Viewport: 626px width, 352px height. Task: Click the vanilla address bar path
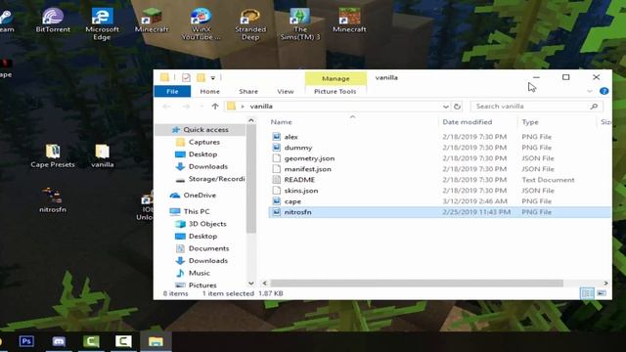click(x=261, y=107)
